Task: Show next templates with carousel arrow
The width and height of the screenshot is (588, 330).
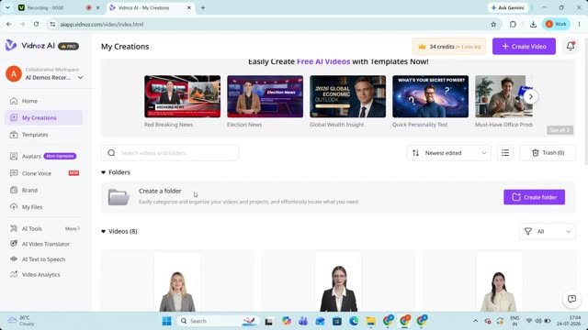Action: [530, 97]
